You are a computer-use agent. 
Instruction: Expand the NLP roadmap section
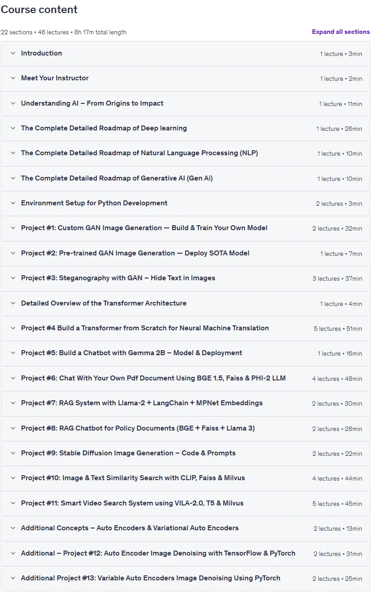pyautogui.click(x=185, y=153)
